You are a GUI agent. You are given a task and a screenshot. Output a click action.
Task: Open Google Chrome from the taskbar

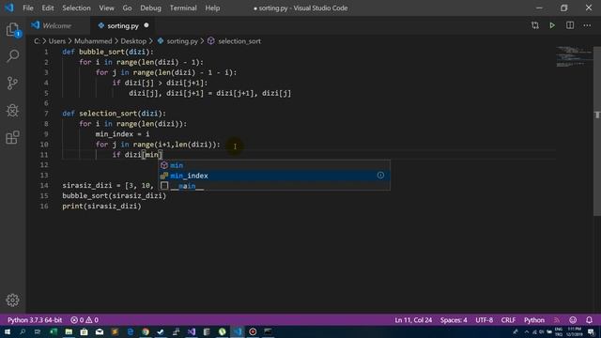(146, 331)
